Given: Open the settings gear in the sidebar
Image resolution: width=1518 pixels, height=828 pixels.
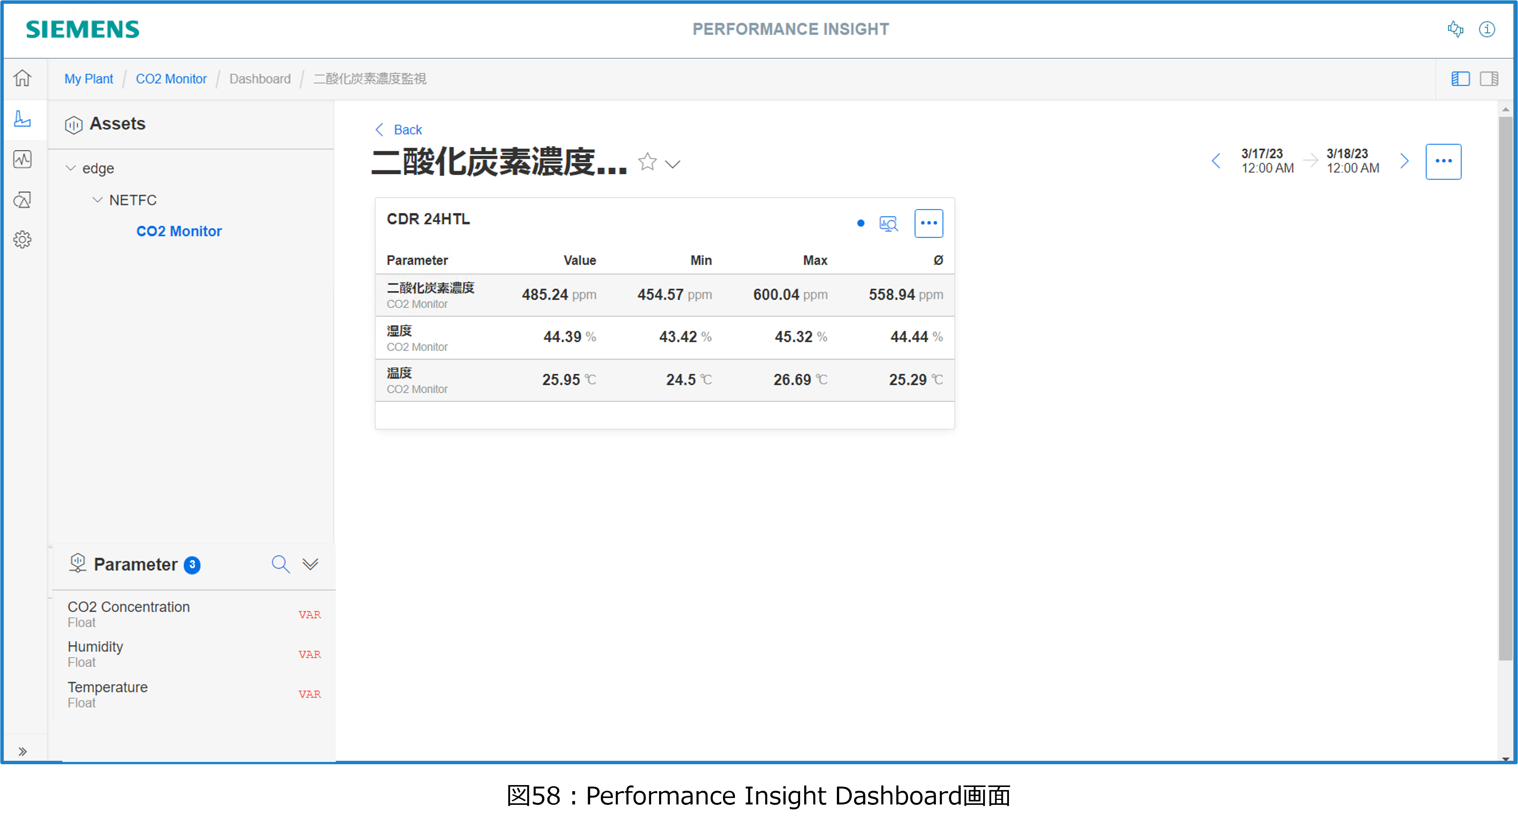Looking at the screenshot, I should pyautogui.click(x=22, y=239).
